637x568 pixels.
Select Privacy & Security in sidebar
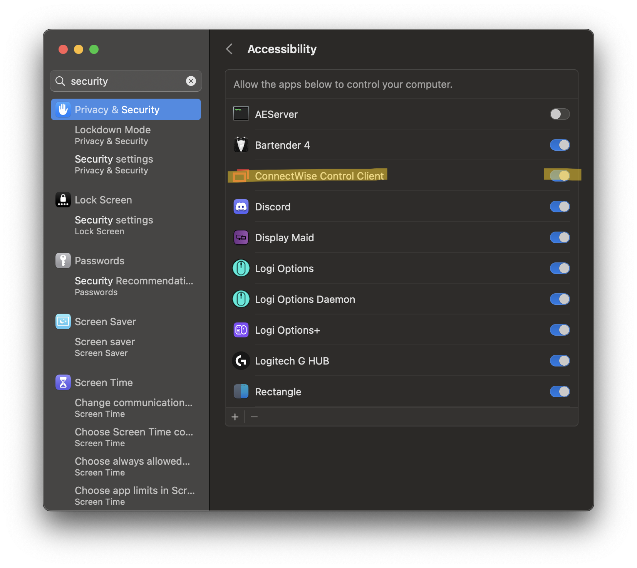(126, 109)
